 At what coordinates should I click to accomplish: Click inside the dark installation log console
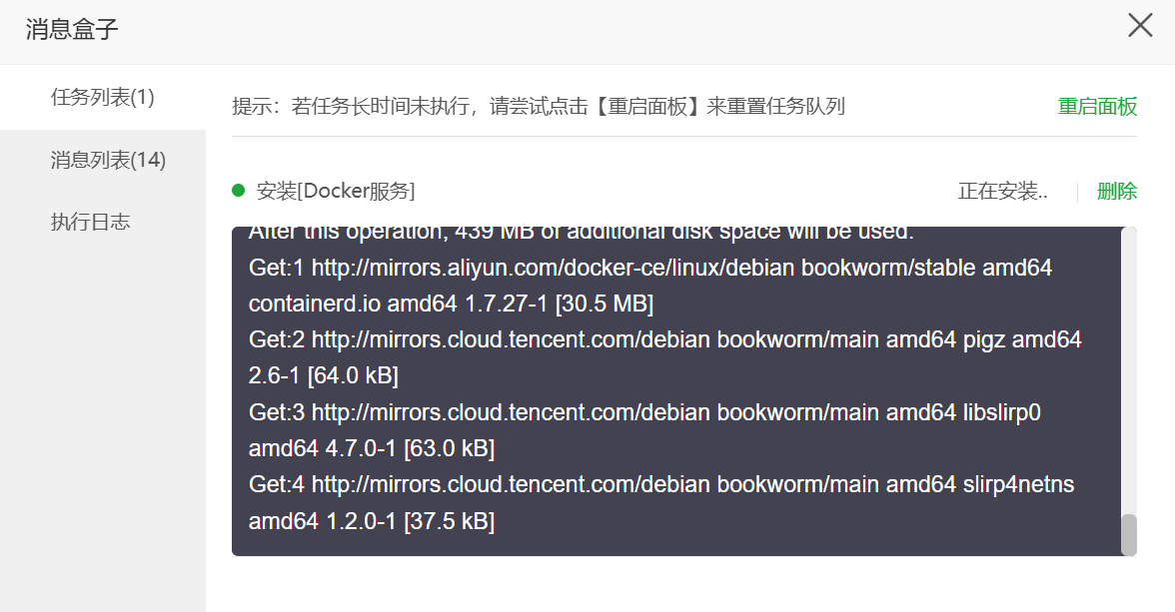(685, 389)
